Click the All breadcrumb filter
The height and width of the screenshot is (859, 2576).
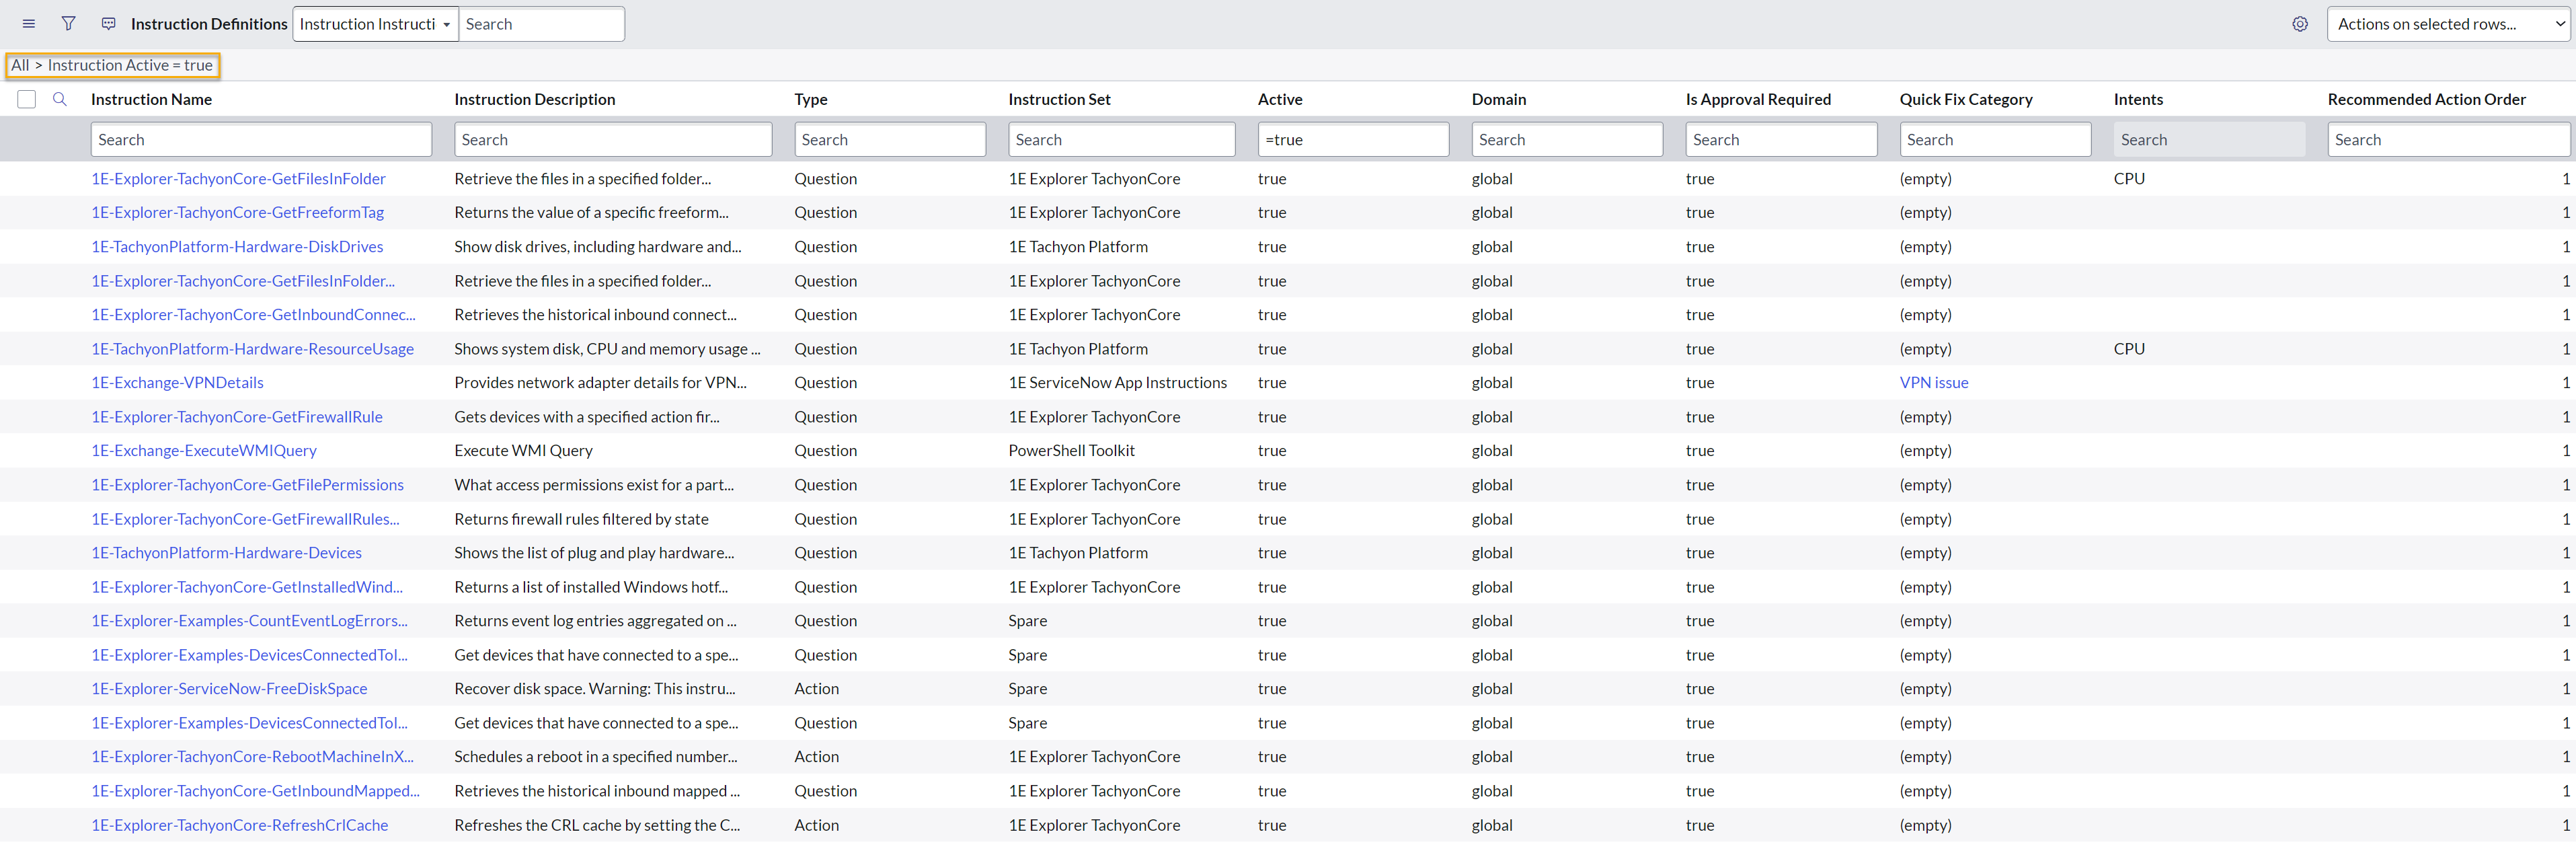pyautogui.click(x=20, y=65)
